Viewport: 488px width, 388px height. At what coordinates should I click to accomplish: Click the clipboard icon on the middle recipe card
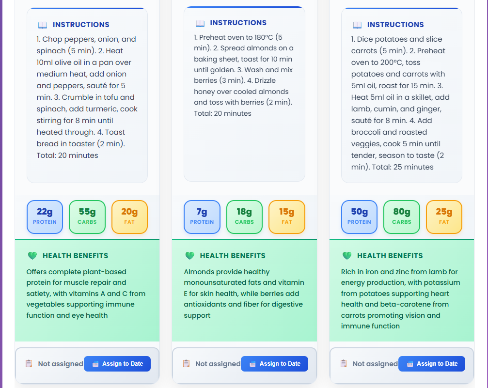tap(187, 363)
